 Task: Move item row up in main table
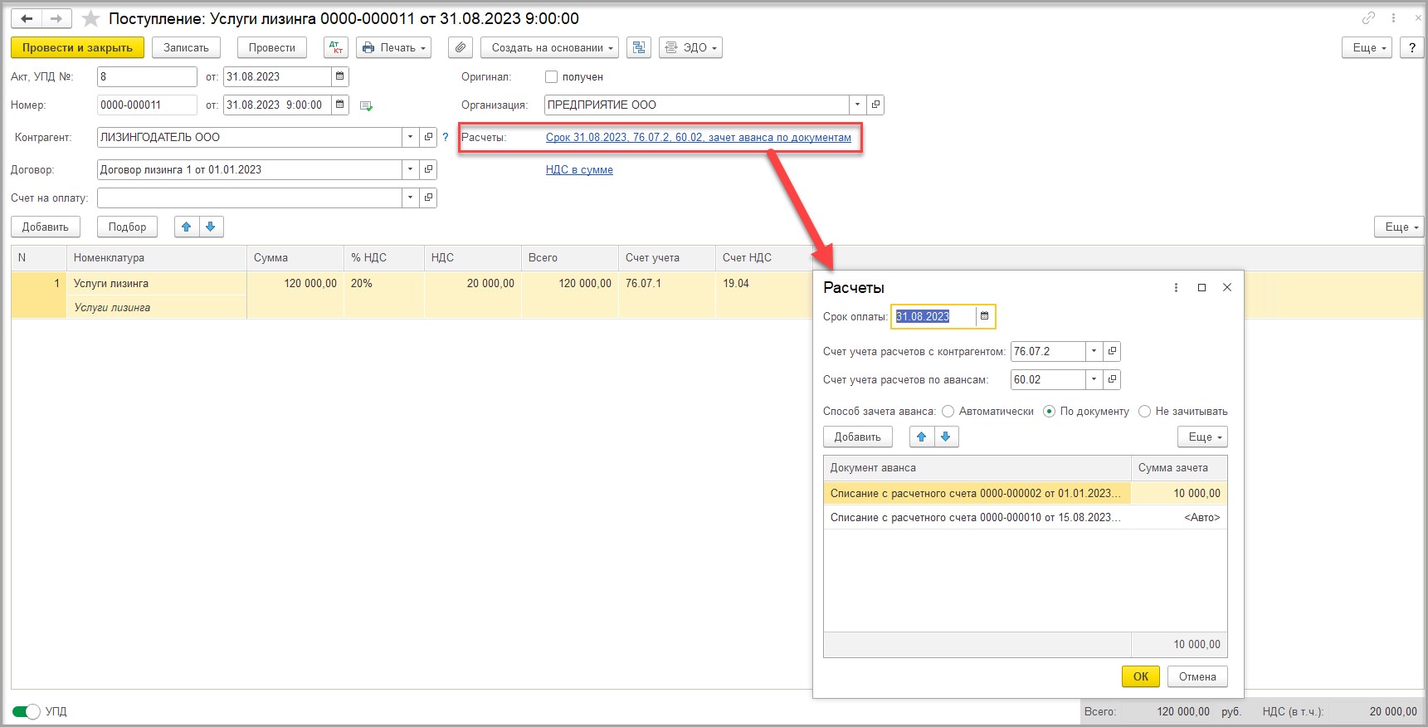(x=187, y=227)
